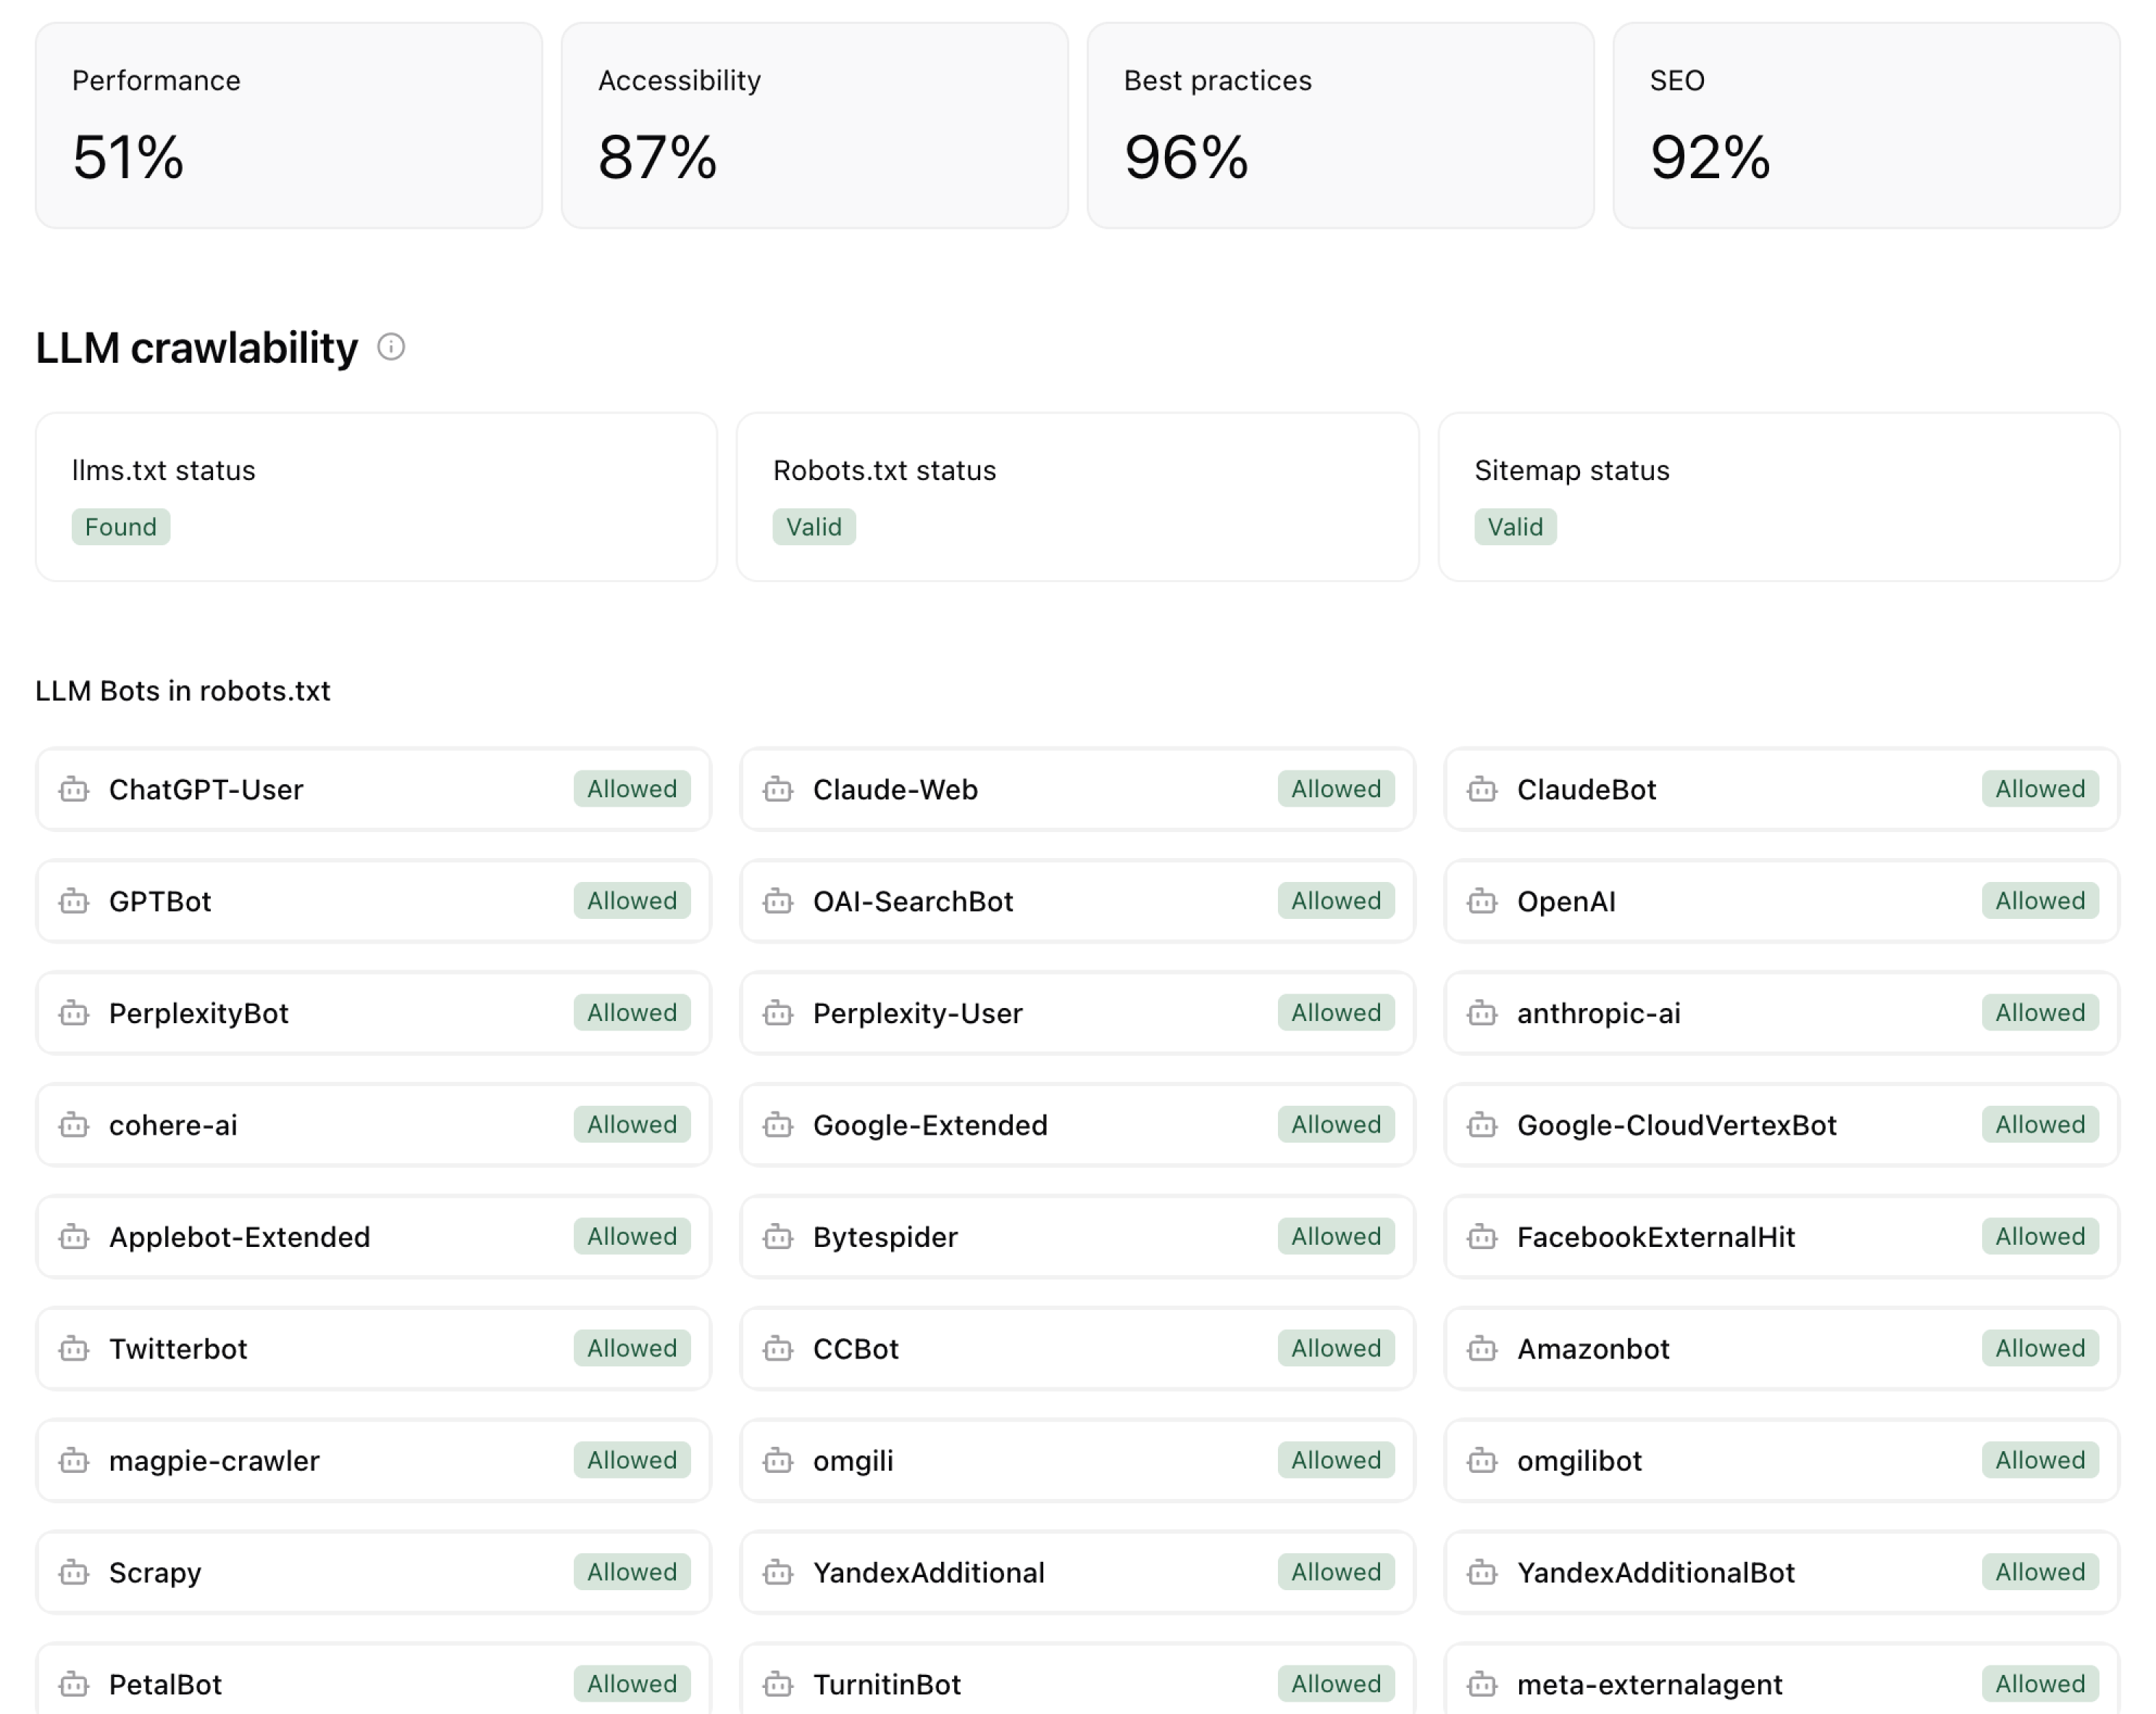Click the robot icon next to Amazonbot
This screenshot has height=1714, width=2156.
click(1482, 1349)
